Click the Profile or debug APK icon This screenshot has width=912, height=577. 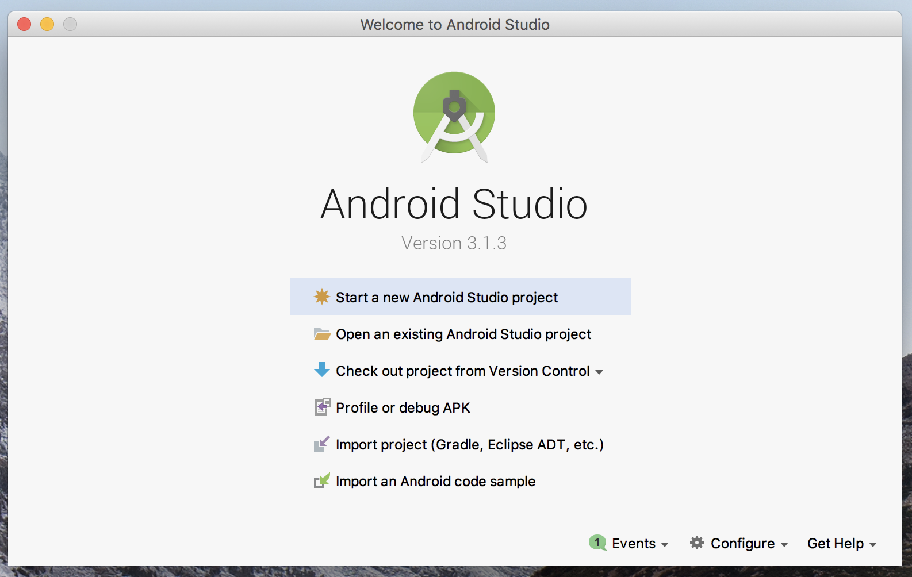(x=322, y=407)
